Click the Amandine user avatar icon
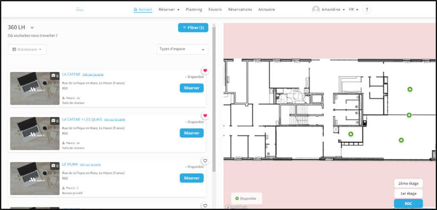Screen dimensions: 437x210 pyautogui.click(x=316, y=9)
